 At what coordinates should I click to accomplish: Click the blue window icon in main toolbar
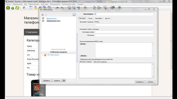[31, 8]
